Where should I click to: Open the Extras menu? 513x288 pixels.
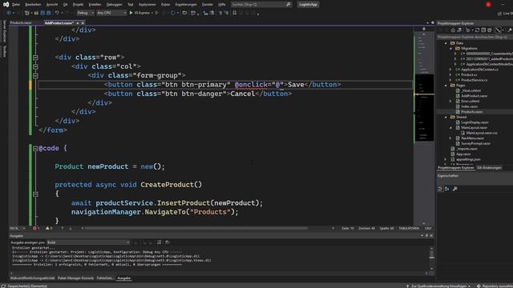(166, 5)
